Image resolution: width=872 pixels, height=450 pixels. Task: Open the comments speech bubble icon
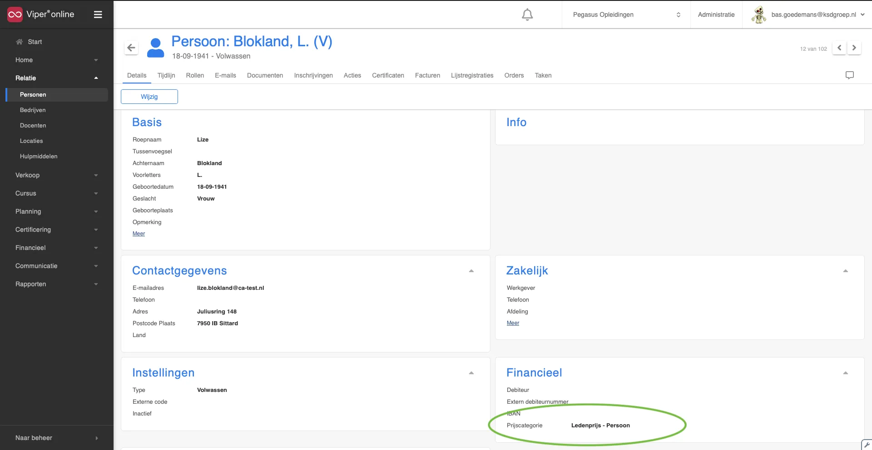(849, 75)
